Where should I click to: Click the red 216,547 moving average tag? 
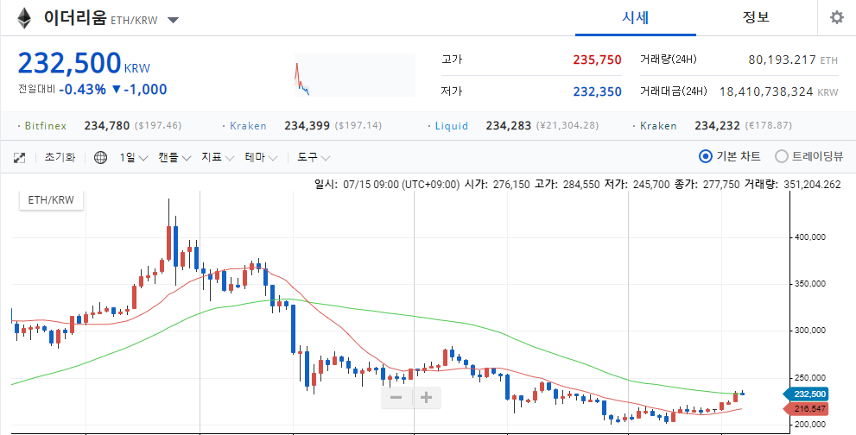point(806,408)
